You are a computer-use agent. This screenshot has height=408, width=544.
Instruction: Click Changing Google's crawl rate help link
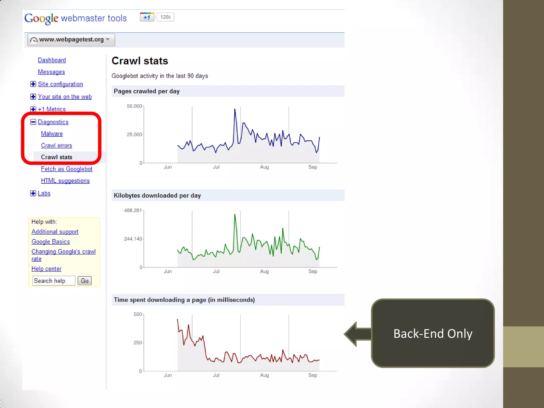pyautogui.click(x=63, y=252)
